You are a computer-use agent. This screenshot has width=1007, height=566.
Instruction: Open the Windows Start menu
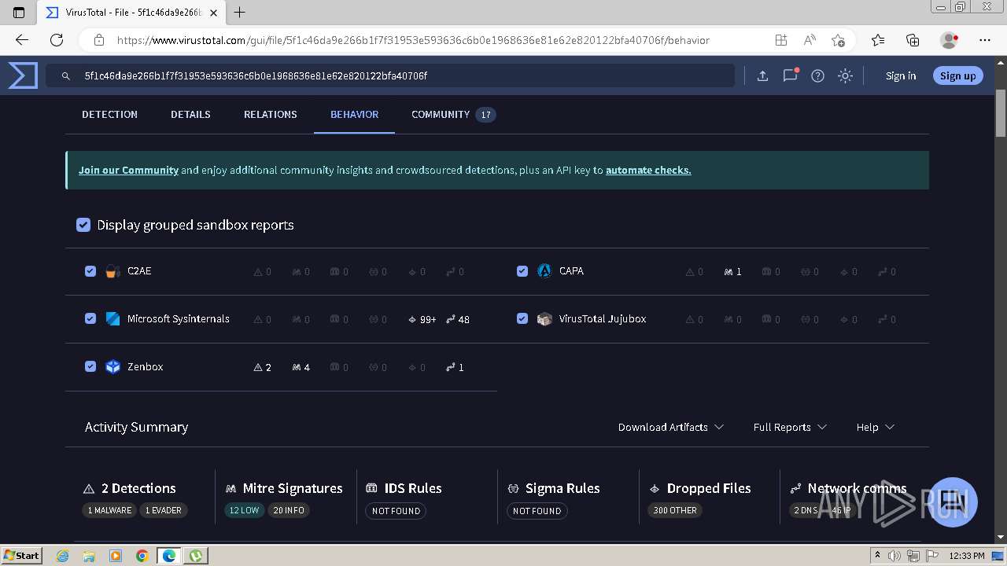point(22,556)
